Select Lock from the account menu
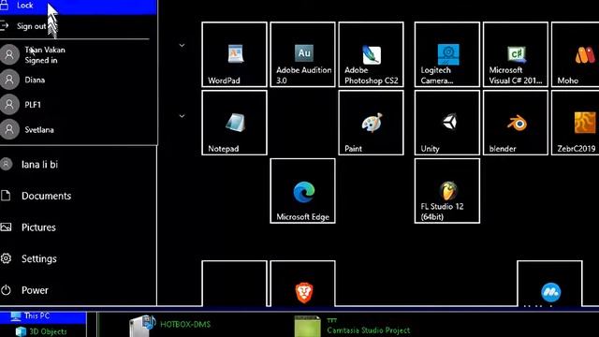The width and height of the screenshot is (599, 337). [78, 7]
